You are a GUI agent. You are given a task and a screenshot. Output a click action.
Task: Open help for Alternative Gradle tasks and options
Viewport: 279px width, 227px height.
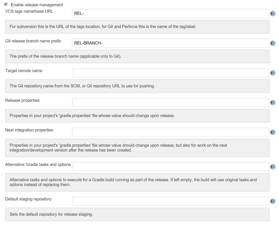tap(272, 167)
